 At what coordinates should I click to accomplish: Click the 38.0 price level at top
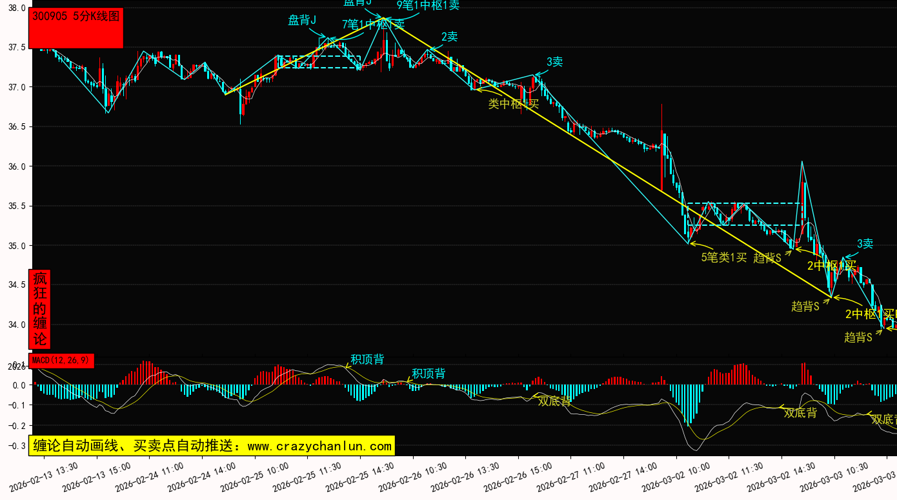14,8
